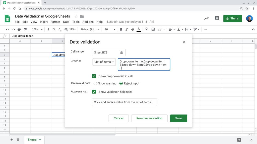Screen dimensions: 257x144
Task: Click the Remove validation button
Action: click(149, 118)
